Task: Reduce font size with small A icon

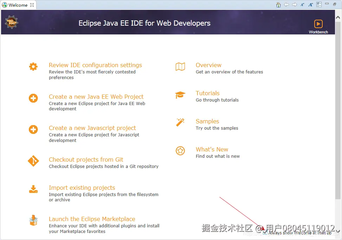Action: (302, 5)
